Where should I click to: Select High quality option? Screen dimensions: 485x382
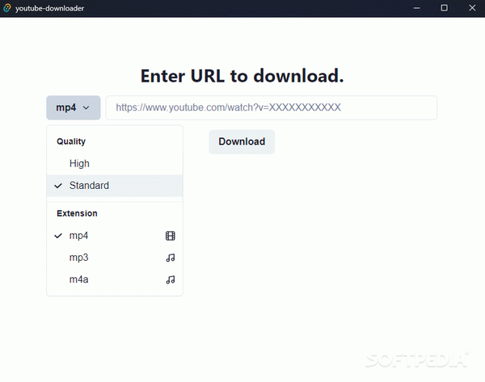pos(115,163)
